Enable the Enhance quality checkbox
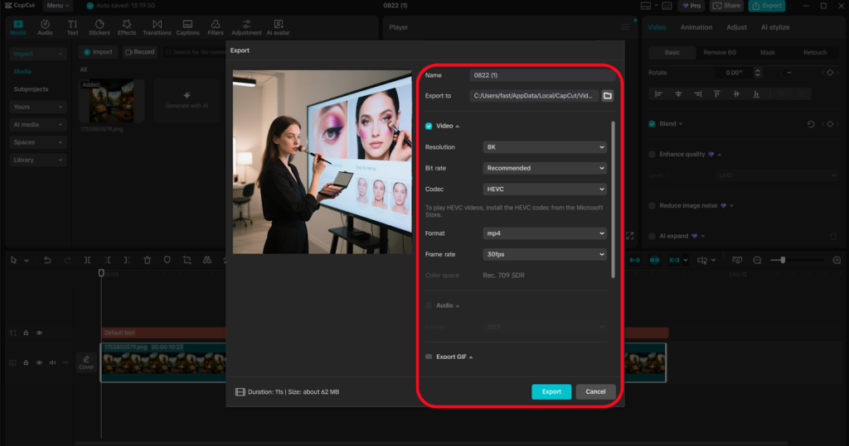The image size is (849, 446). coord(652,154)
